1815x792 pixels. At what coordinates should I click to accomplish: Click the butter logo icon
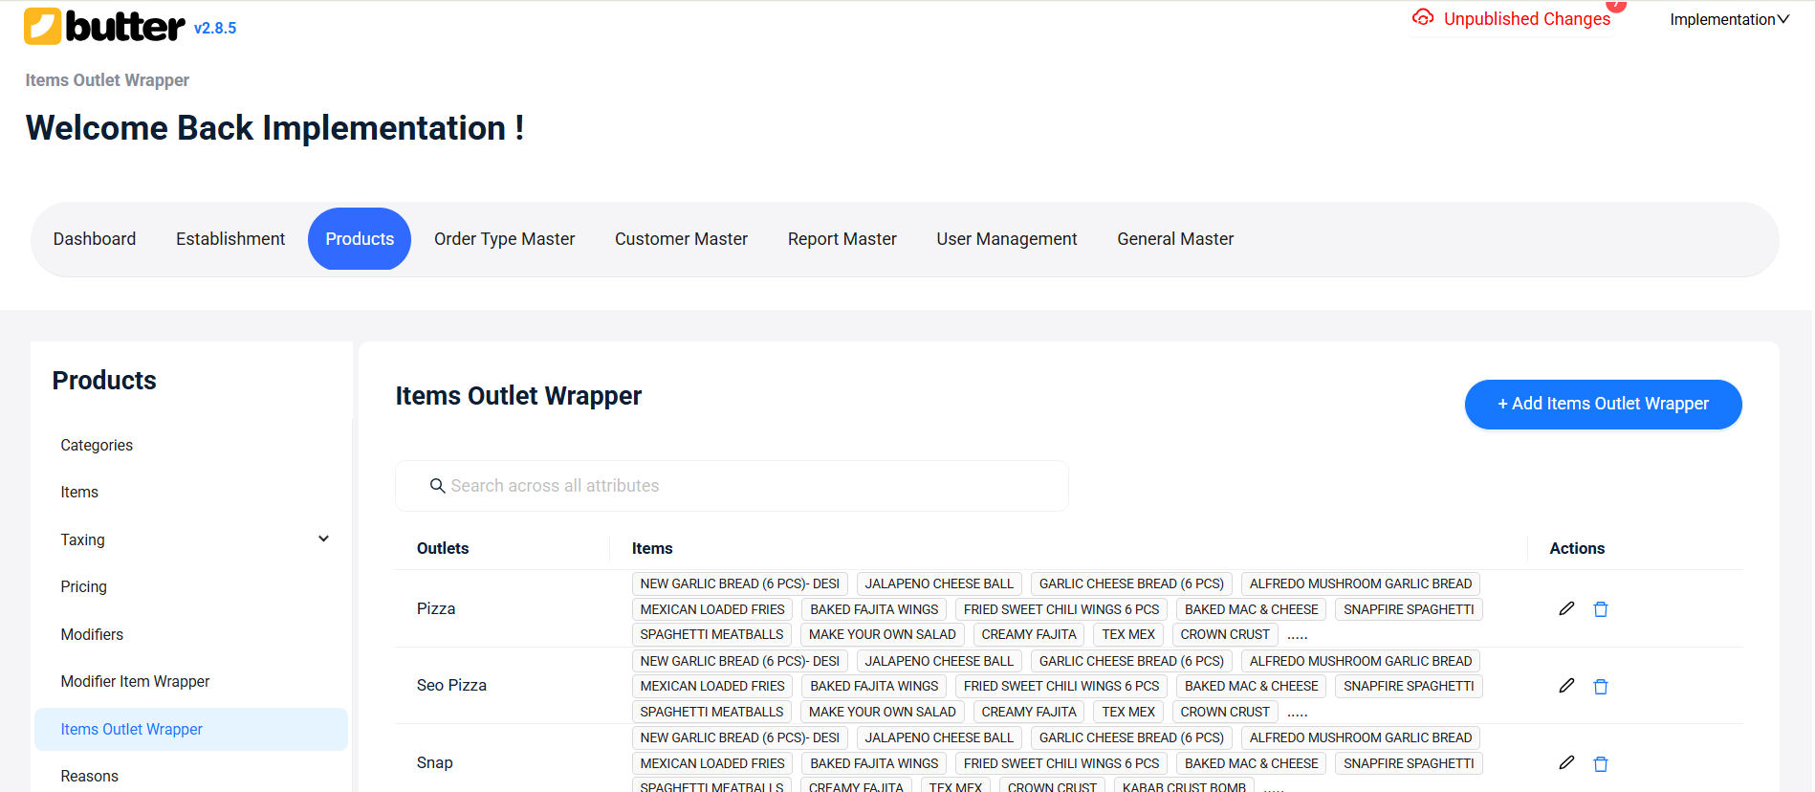pyautogui.click(x=43, y=27)
